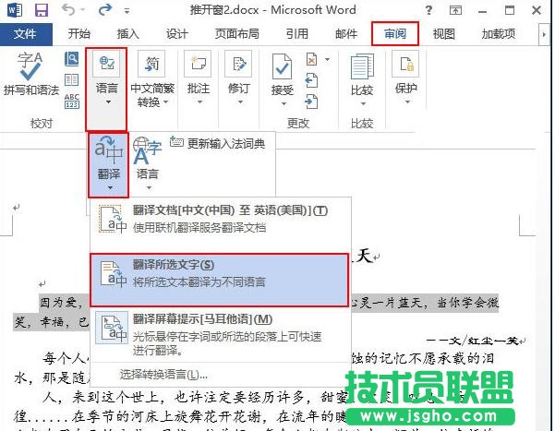Screen dimensions: 555x431
Task: Choose 更新输入法词典
Action: (x=217, y=143)
